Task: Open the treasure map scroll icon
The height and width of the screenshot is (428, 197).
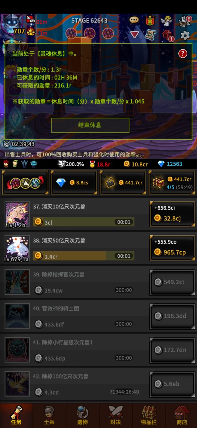Action: point(150,35)
